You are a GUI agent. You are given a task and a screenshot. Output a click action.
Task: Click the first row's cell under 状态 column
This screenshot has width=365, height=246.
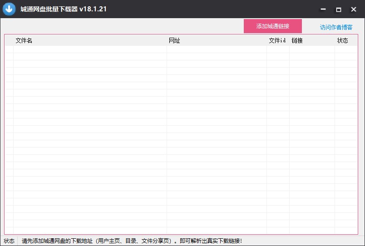[x=345, y=49]
